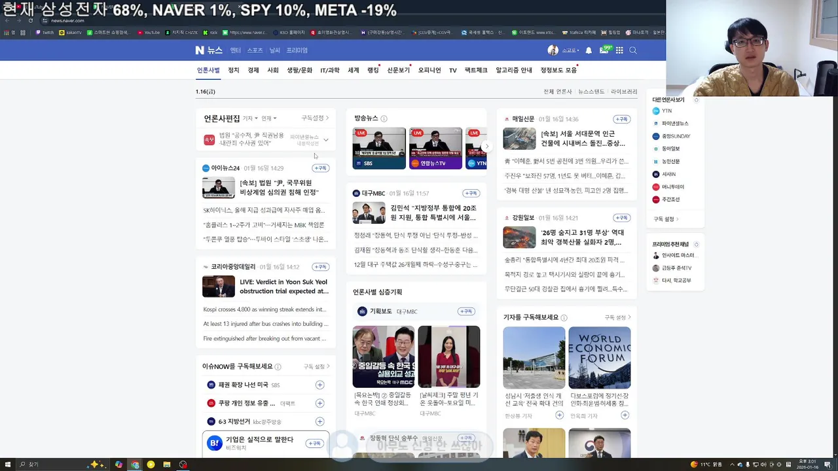Open 스포츠 in the top Naver menu
The height and width of the screenshot is (471, 838).
(255, 50)
